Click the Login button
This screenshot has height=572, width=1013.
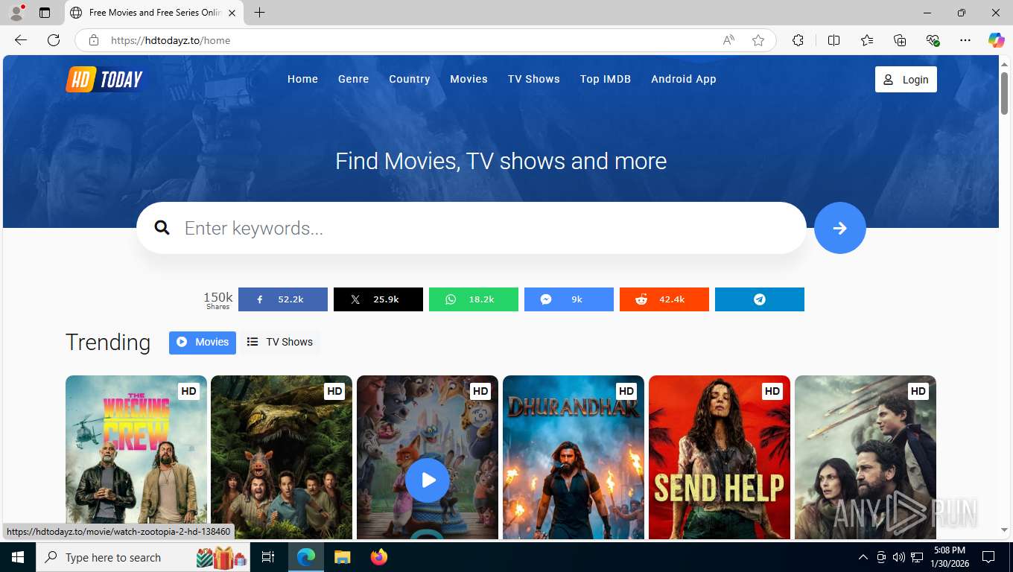click(906, 80)
